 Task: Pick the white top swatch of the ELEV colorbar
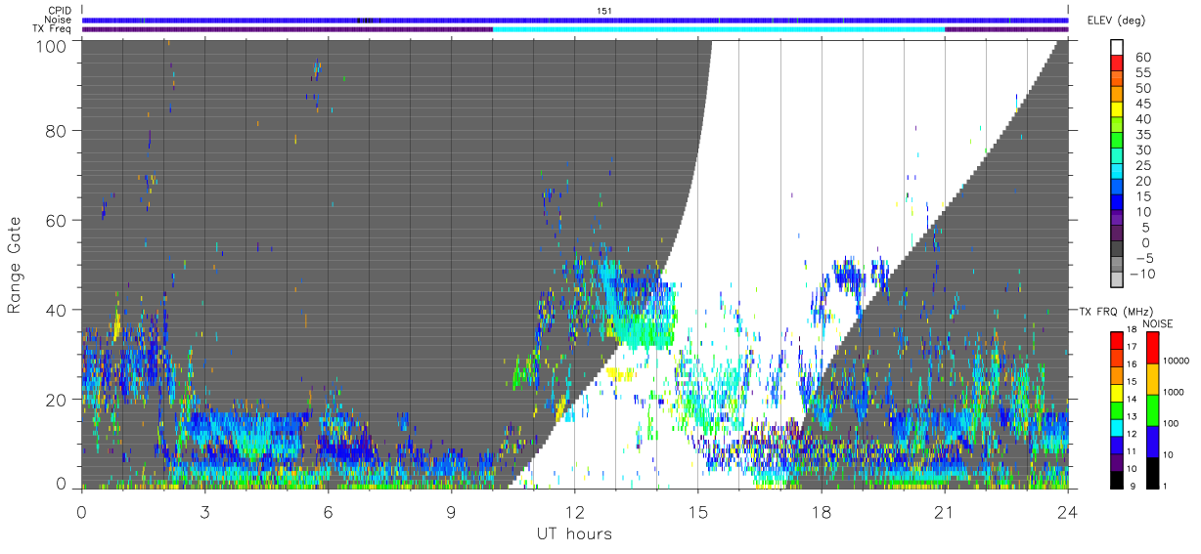(x=1119, y=47)
